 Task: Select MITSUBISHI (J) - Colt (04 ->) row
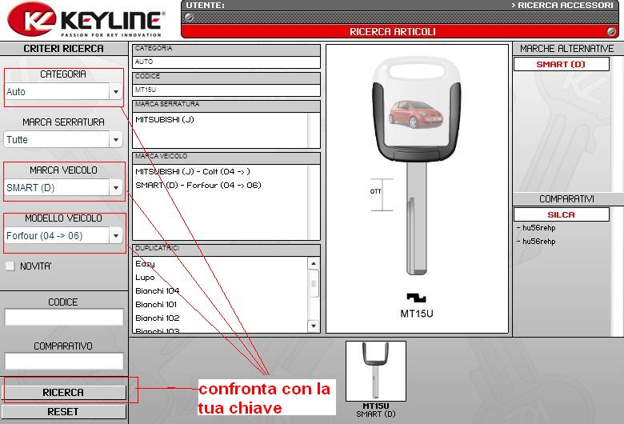pos(193,171)
